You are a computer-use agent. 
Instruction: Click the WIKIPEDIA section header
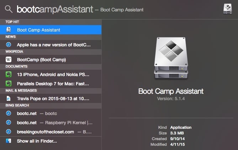pos(14,52)
